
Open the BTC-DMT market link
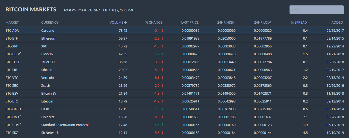(x=13, y=117)
